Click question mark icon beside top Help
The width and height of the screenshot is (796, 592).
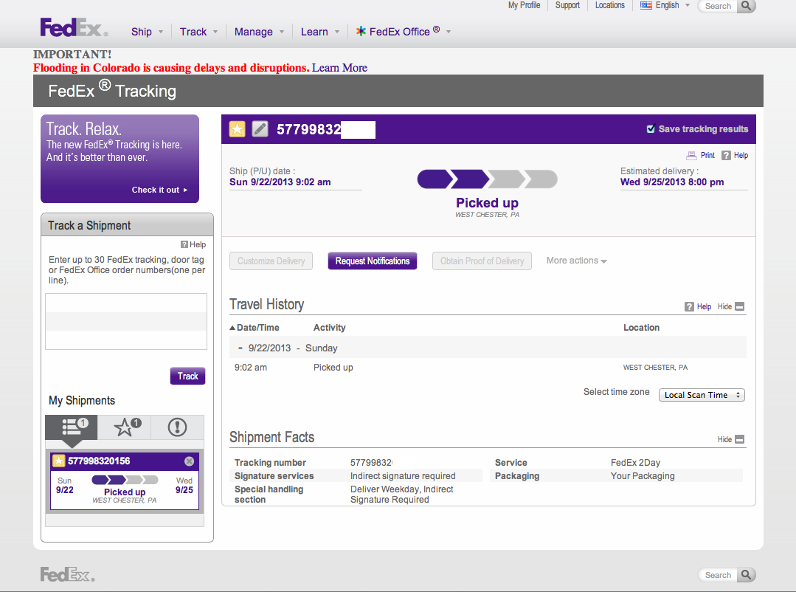click(x=727, y=156)
